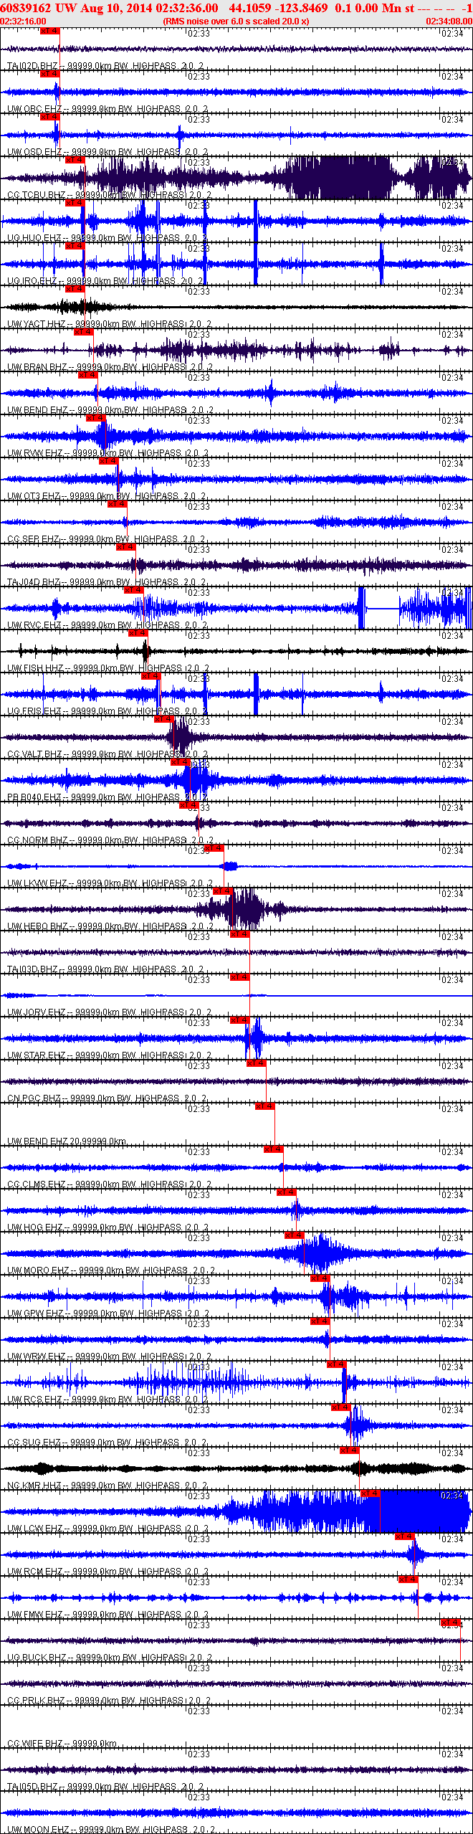Viewport: 473px width, 1834px height.
Task: Click the red pick marker on UW.RVW.EHZ trace
Action: pyautogui.click(x=95, y=418)
